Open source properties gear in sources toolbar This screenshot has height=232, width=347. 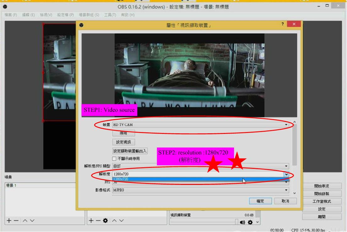point(105,220)
